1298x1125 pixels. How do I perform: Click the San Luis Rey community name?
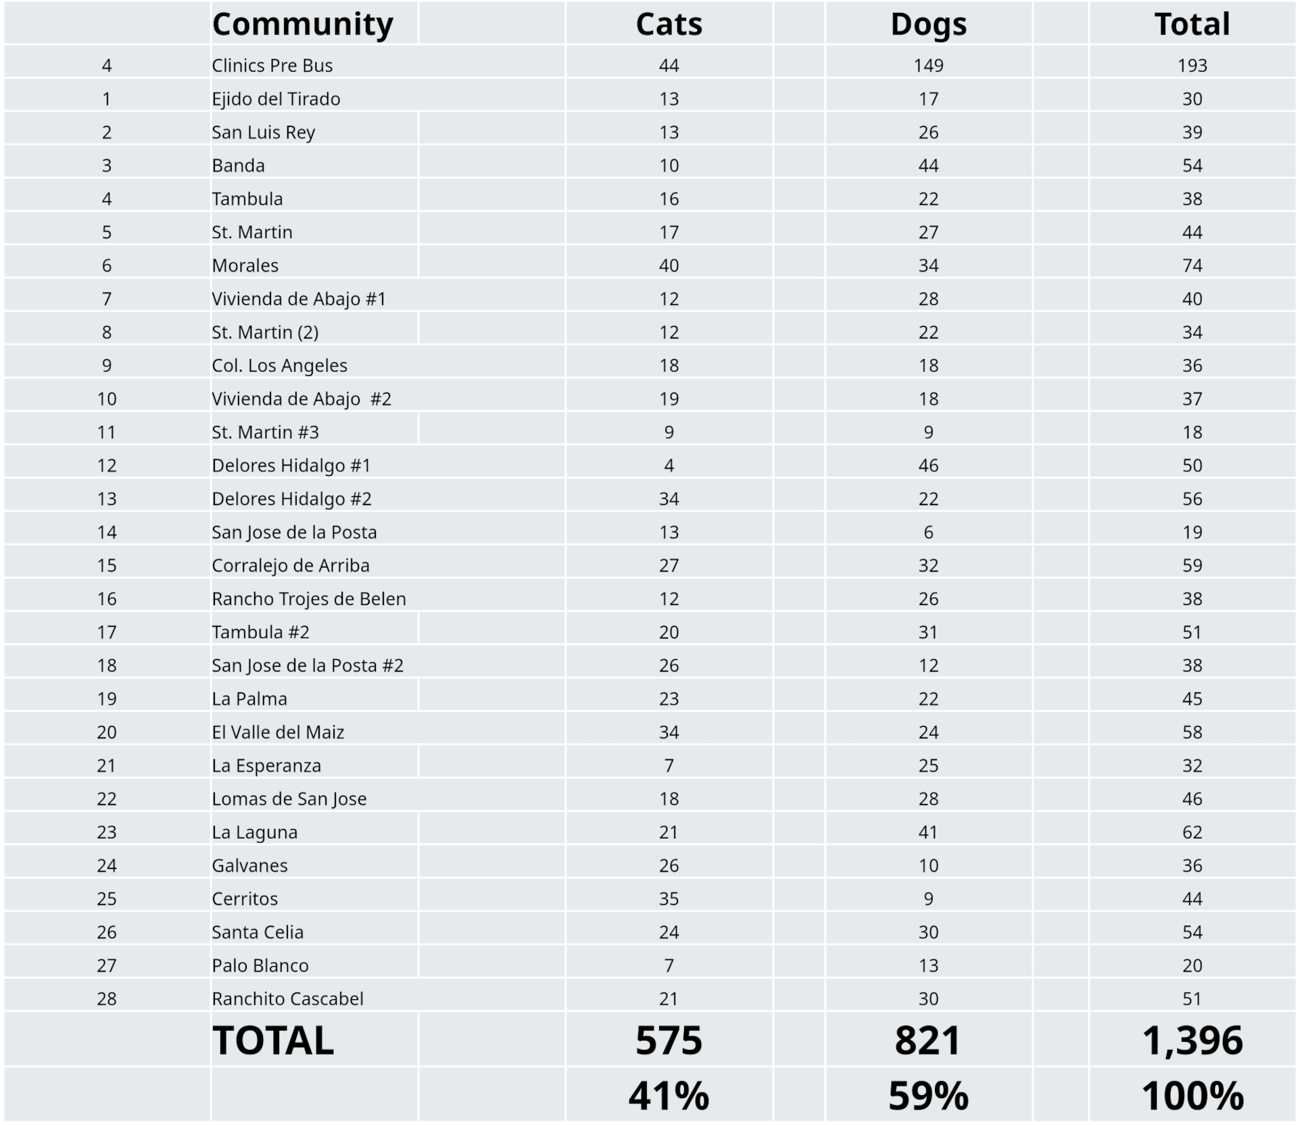click(264, 132)
